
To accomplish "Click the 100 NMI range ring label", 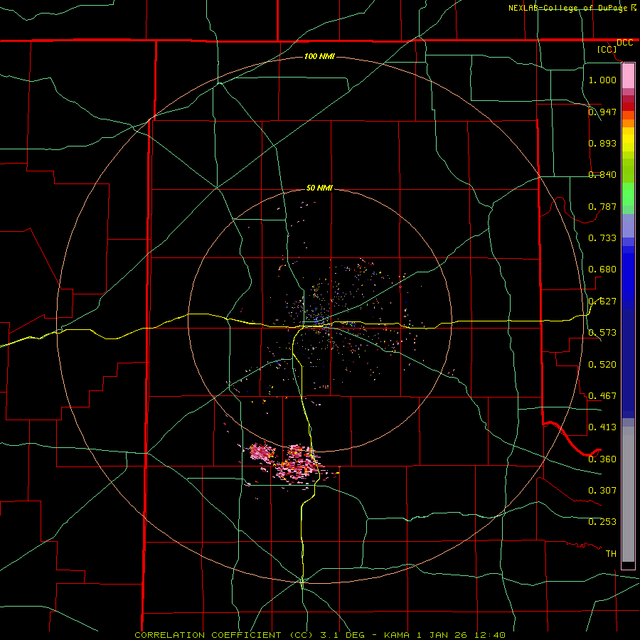I will click(x=319, y=56).
